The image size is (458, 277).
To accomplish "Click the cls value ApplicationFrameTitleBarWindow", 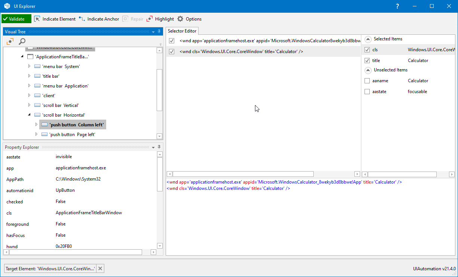I will (x=89, y=213).
